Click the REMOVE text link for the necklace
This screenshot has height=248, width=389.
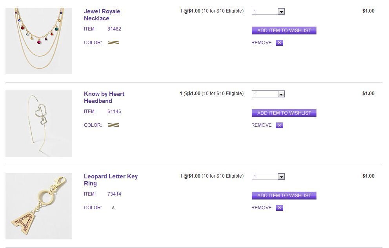click(261, 43)
